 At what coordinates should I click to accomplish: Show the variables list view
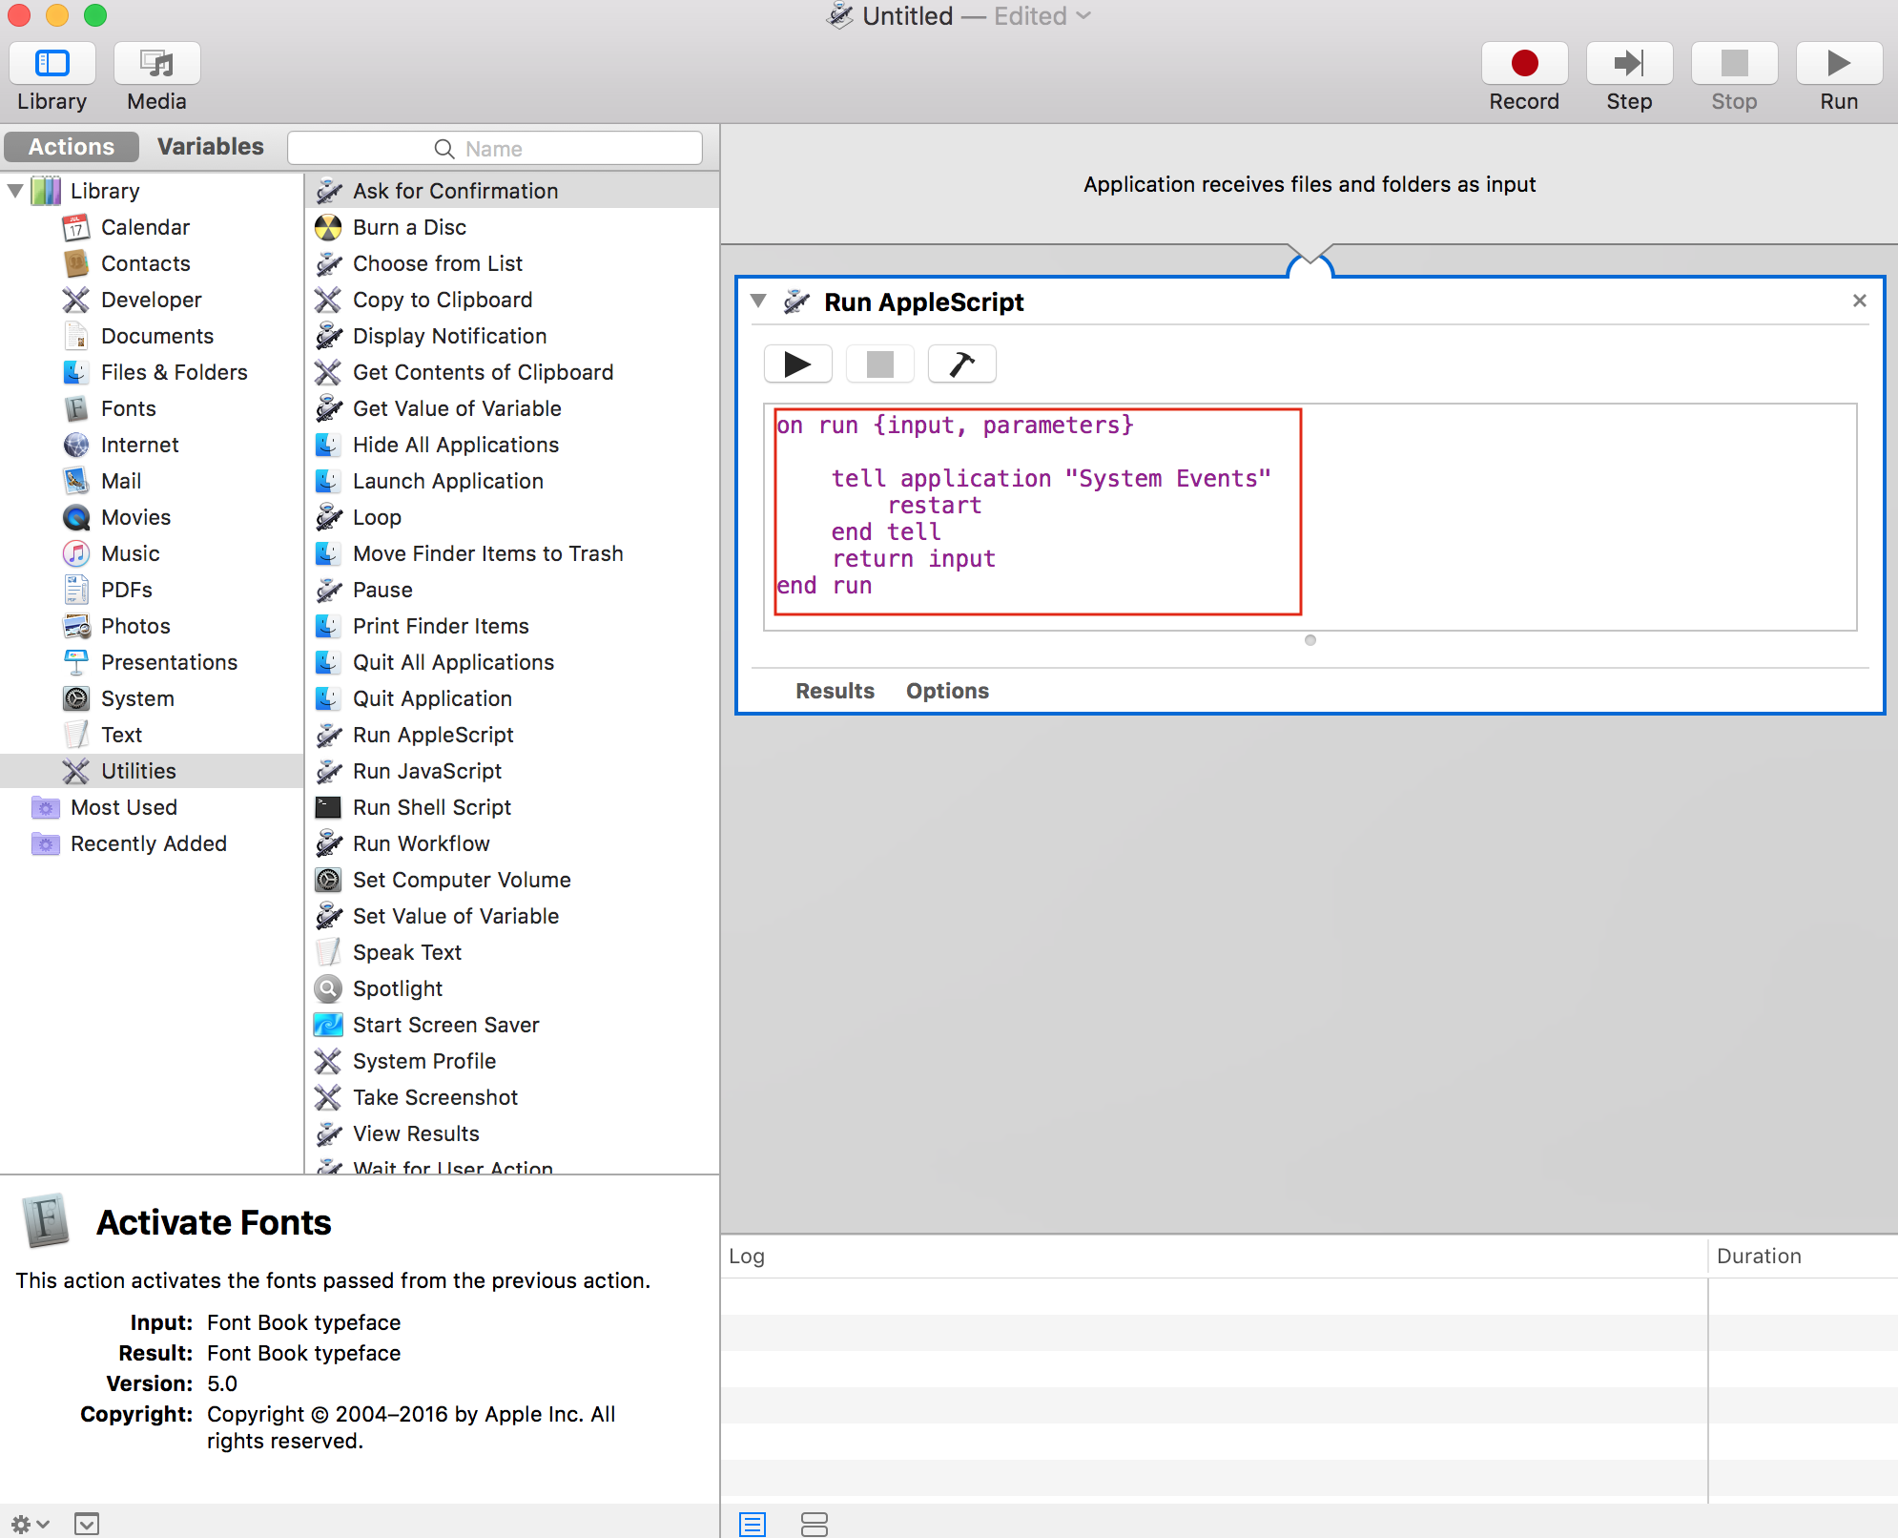(814, 1524)
